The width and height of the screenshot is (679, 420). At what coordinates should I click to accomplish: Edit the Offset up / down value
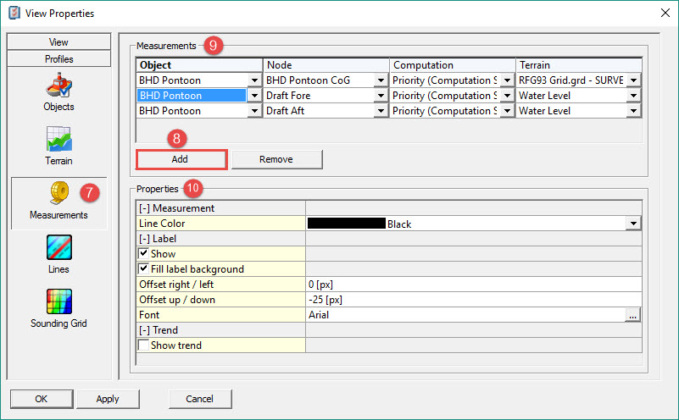tap(473, 299)
